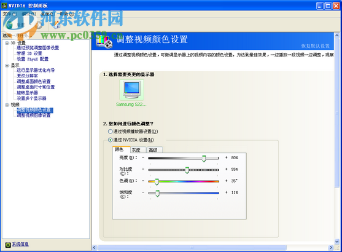342x252 pixels.
Task: Open 调整桌面颜色设置 in the tree
Action: (x=34, y=82)
